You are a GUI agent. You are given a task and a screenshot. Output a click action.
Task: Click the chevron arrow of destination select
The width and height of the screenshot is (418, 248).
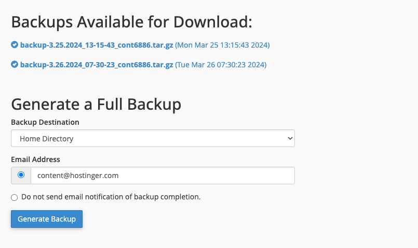click(290, 138)
